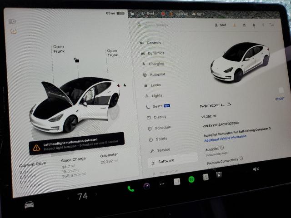Select the Service menu item
The height and width of the screenshot is (218, 291).
tap(160, 150)
